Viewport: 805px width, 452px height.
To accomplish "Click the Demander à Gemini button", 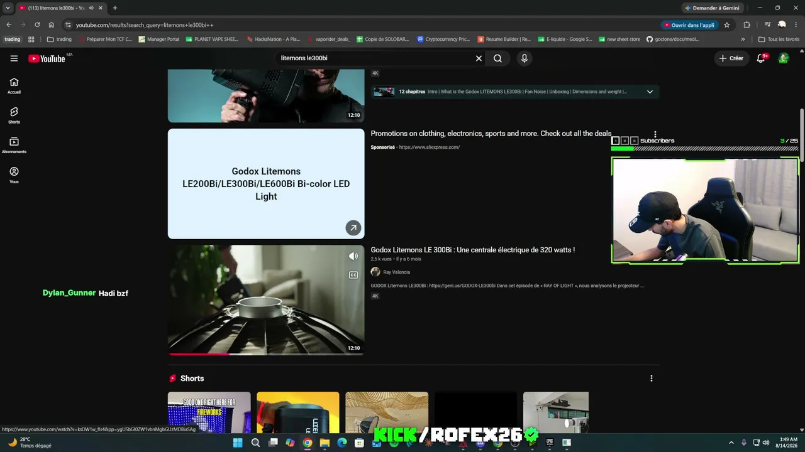I will click(x=712, y=8).
